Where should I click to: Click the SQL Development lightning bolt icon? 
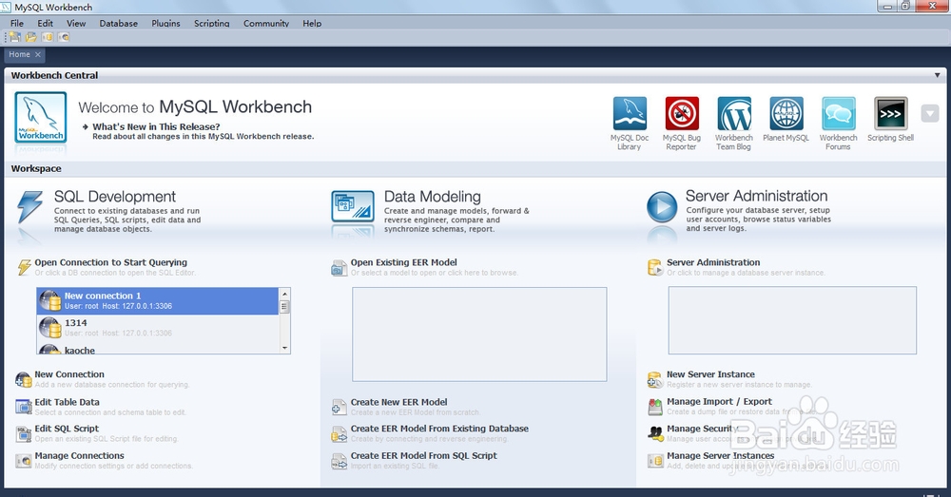coord(29,206)
